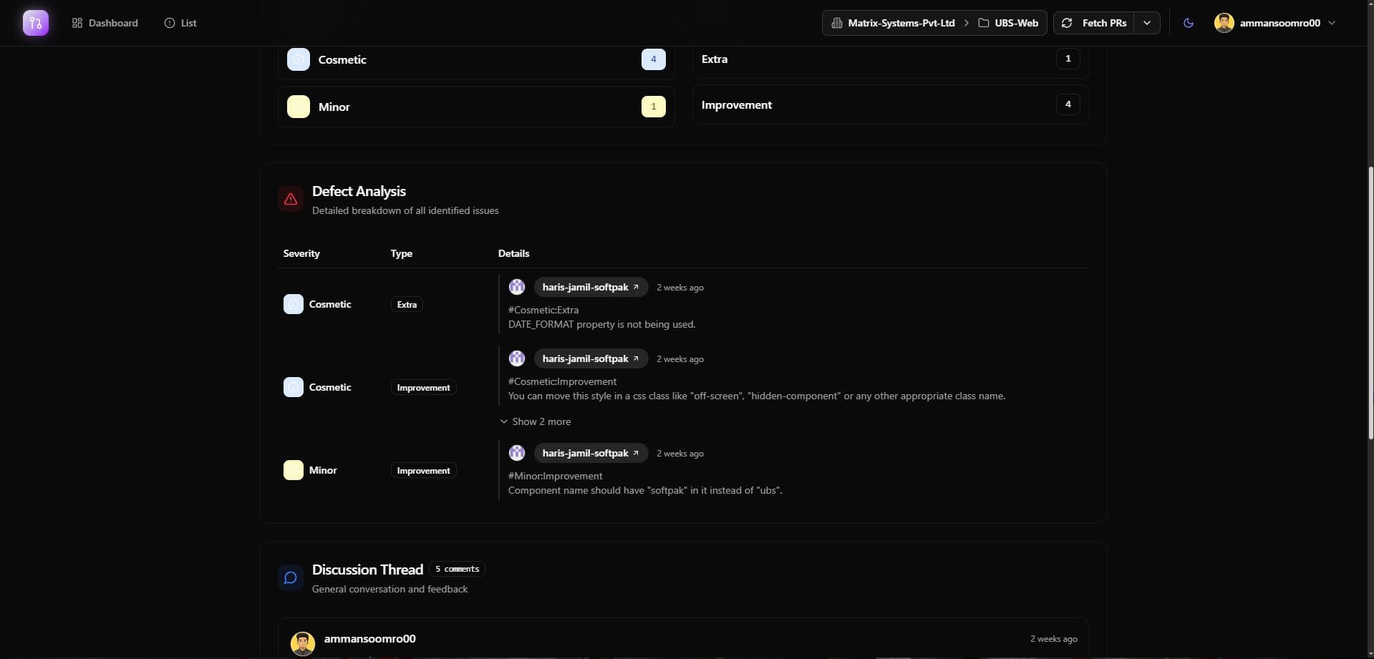1374x659 pixels.
Task: Click the Improvement count badge 4
Action: (1068, 104)
